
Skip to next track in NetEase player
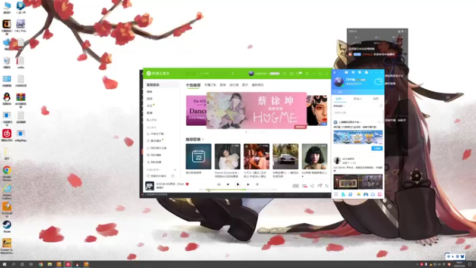(248, 185)
